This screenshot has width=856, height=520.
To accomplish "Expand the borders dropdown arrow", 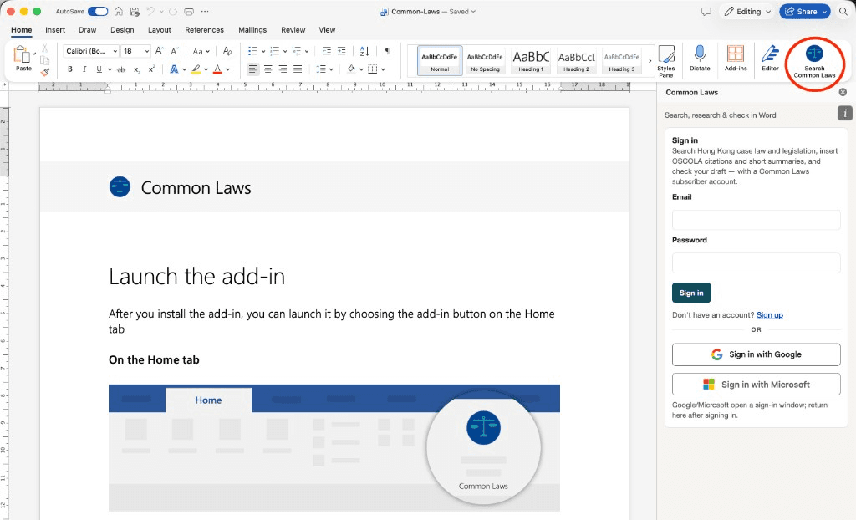I will (383, 69).
